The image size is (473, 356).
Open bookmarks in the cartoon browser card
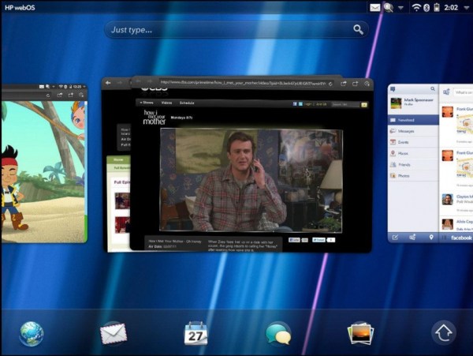tap(81, 95)
